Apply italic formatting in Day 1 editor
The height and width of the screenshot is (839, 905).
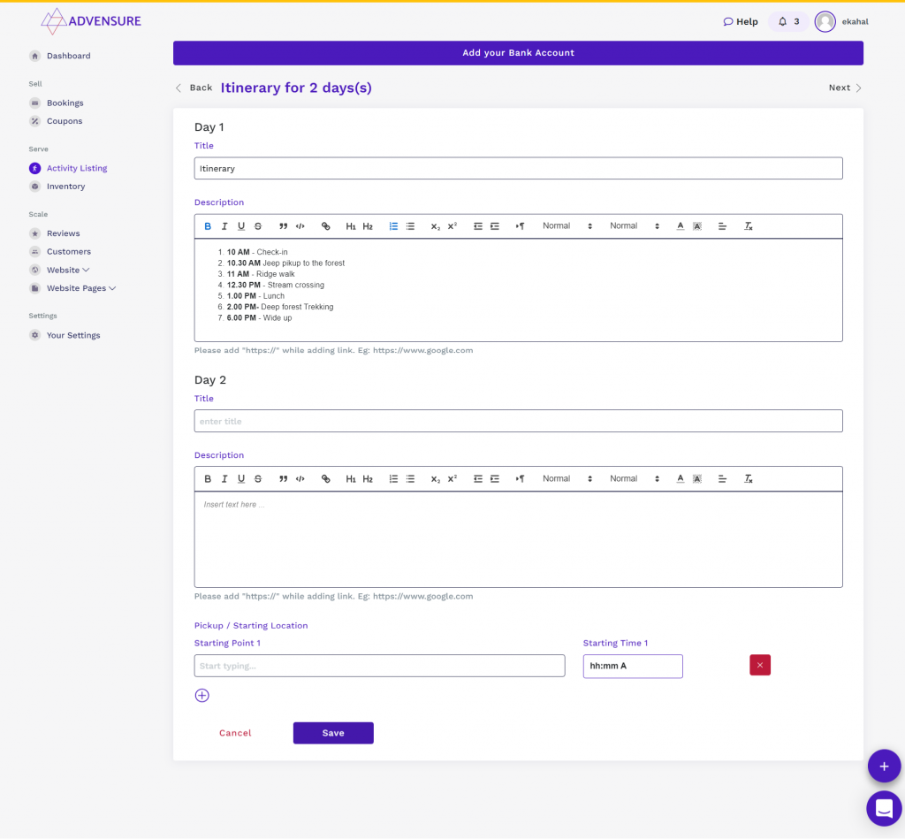click(x=224, y=225)
